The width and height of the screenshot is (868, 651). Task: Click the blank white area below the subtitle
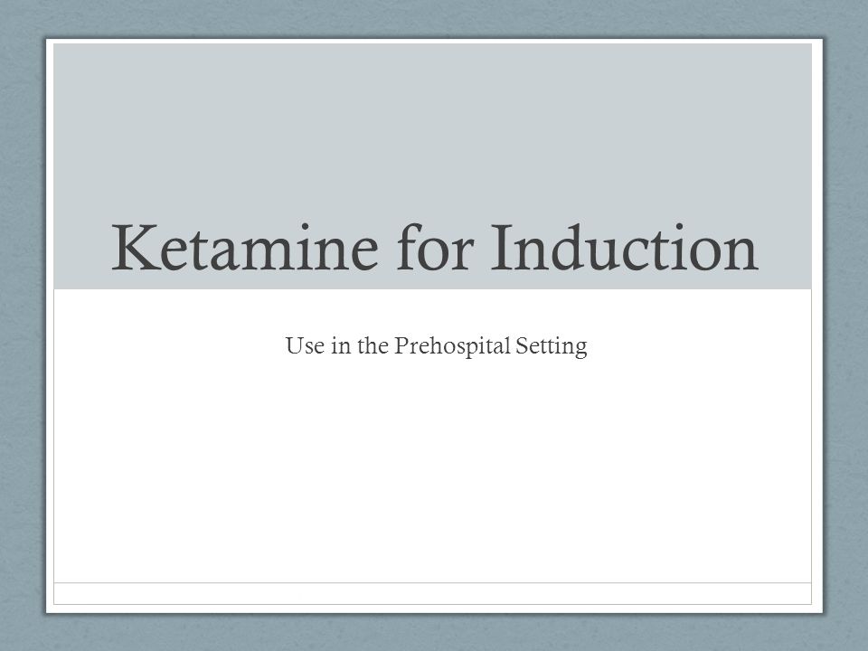point(432,470)
